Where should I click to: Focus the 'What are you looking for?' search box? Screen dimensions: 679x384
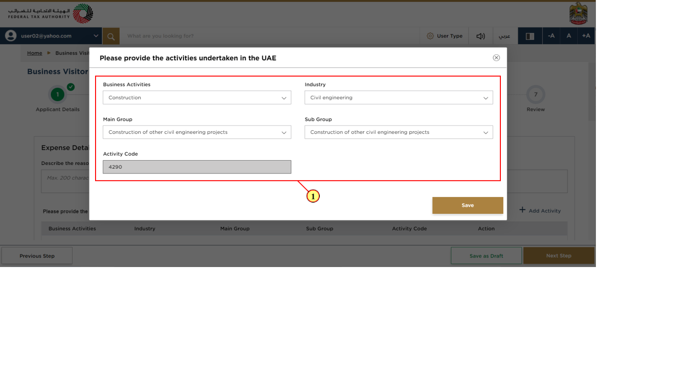pos(269,36)
